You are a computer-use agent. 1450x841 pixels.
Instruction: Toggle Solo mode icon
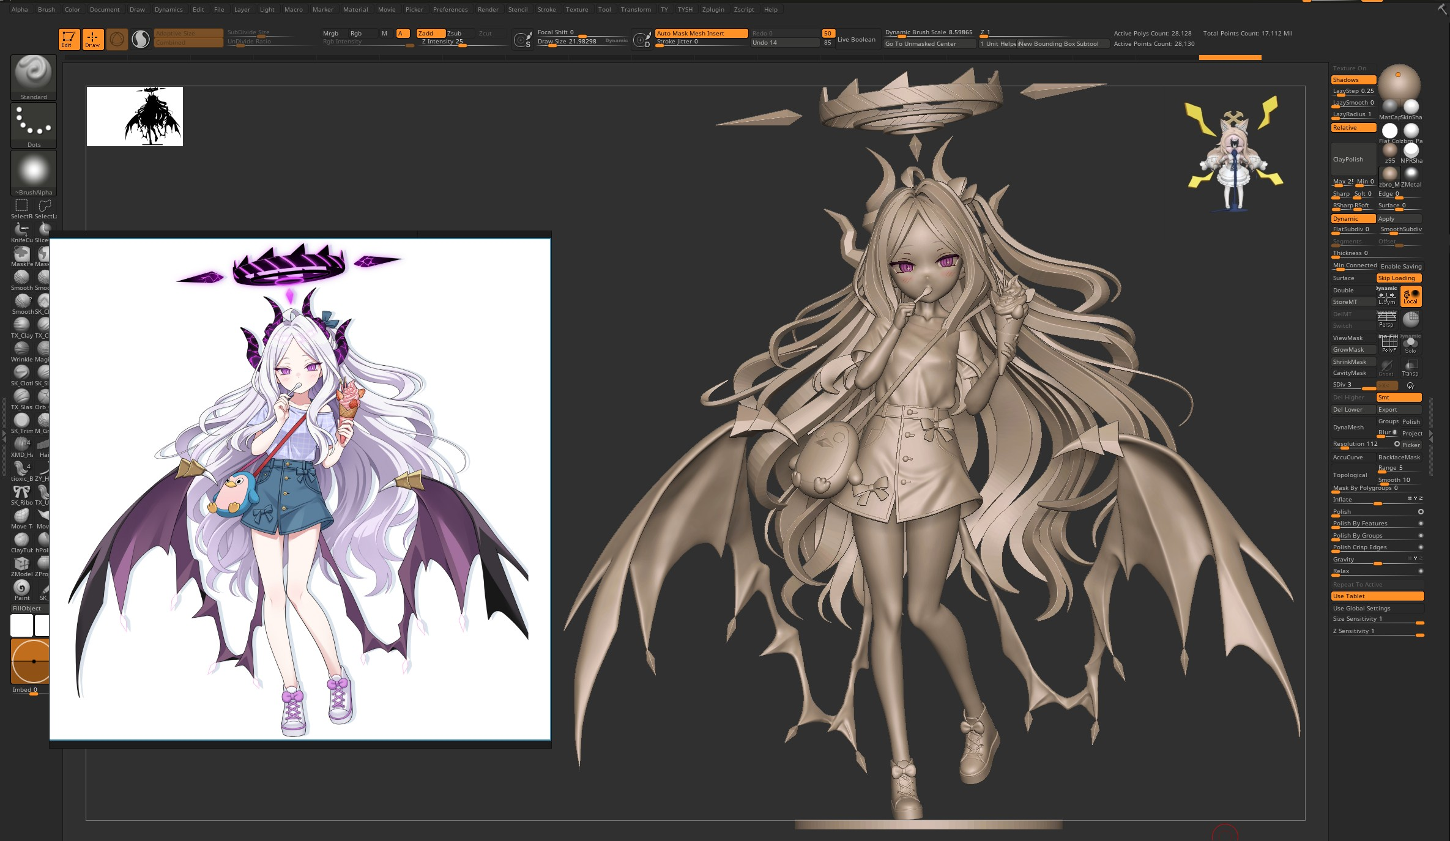1411,345
